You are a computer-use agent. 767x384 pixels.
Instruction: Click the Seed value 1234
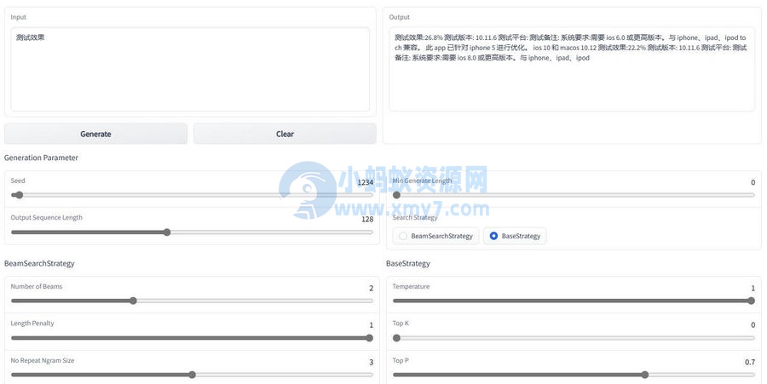[366, 182]
